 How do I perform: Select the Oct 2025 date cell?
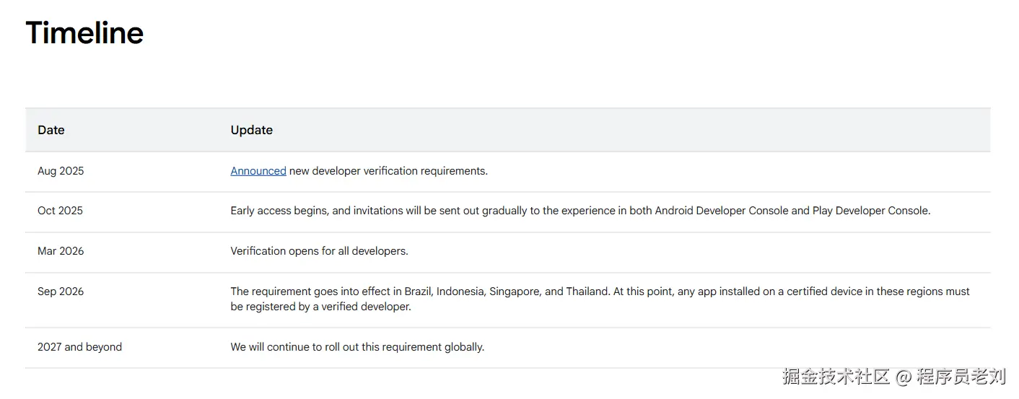[x=60, y=211]
